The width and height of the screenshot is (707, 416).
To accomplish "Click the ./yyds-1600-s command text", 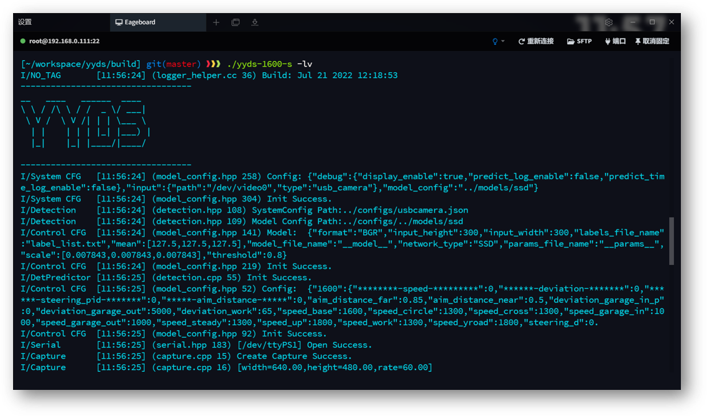I will pos(260,64).
